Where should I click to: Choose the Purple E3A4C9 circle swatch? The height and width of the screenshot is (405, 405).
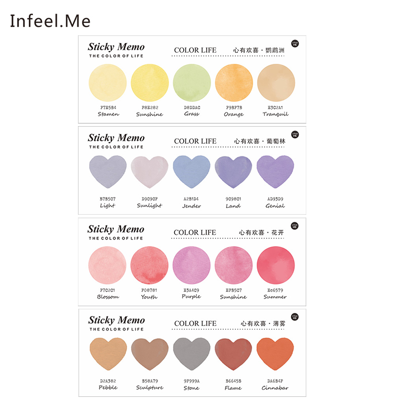tap(191, 265)
